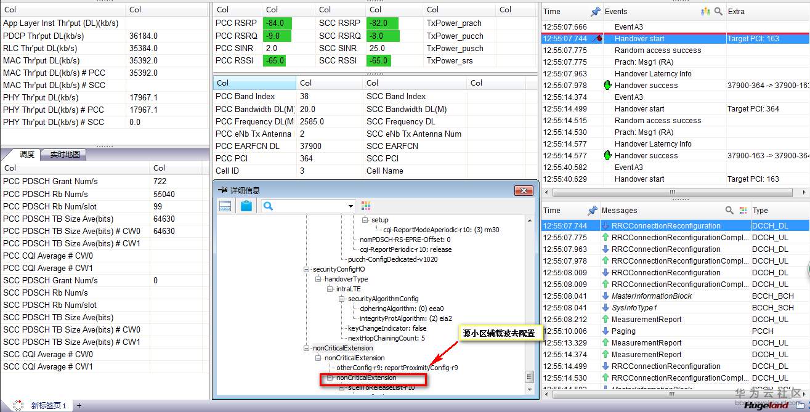
Task: Click downlink arrow icon beside MasterInformationBlock at 12:55:08.041
Action: [x=605, y=296]
